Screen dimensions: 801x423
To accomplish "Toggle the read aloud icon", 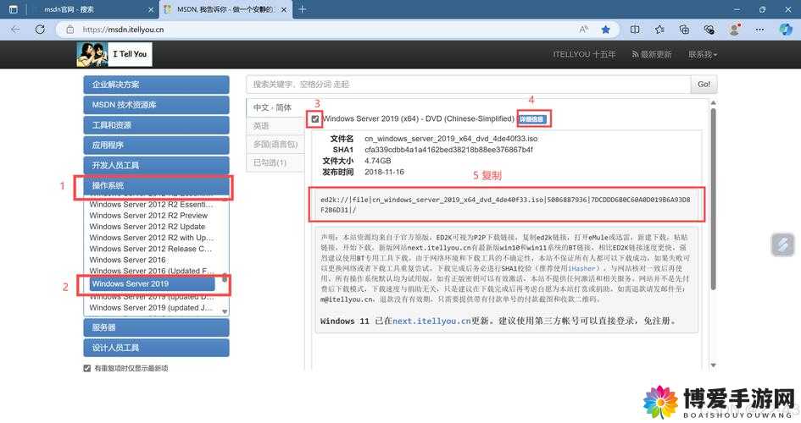I will [584, 30].
